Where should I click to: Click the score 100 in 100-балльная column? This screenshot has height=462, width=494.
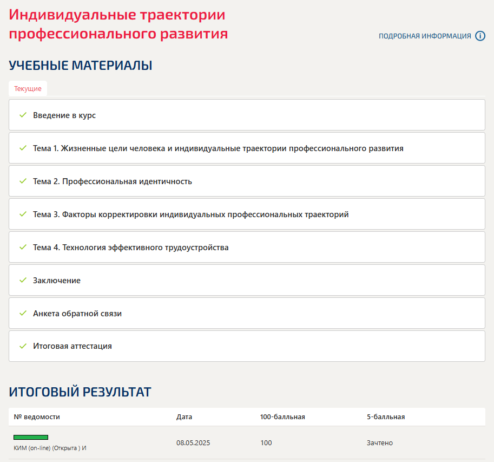[266, 443]
